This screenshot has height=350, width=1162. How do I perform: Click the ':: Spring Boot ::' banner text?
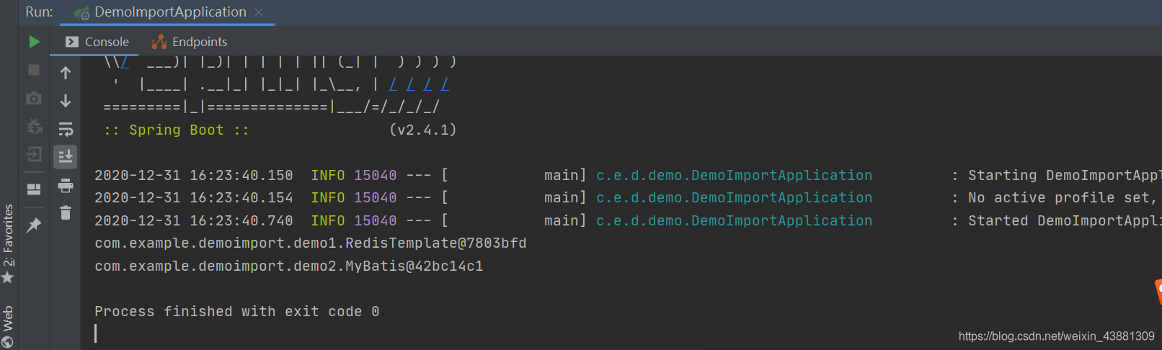177,130
